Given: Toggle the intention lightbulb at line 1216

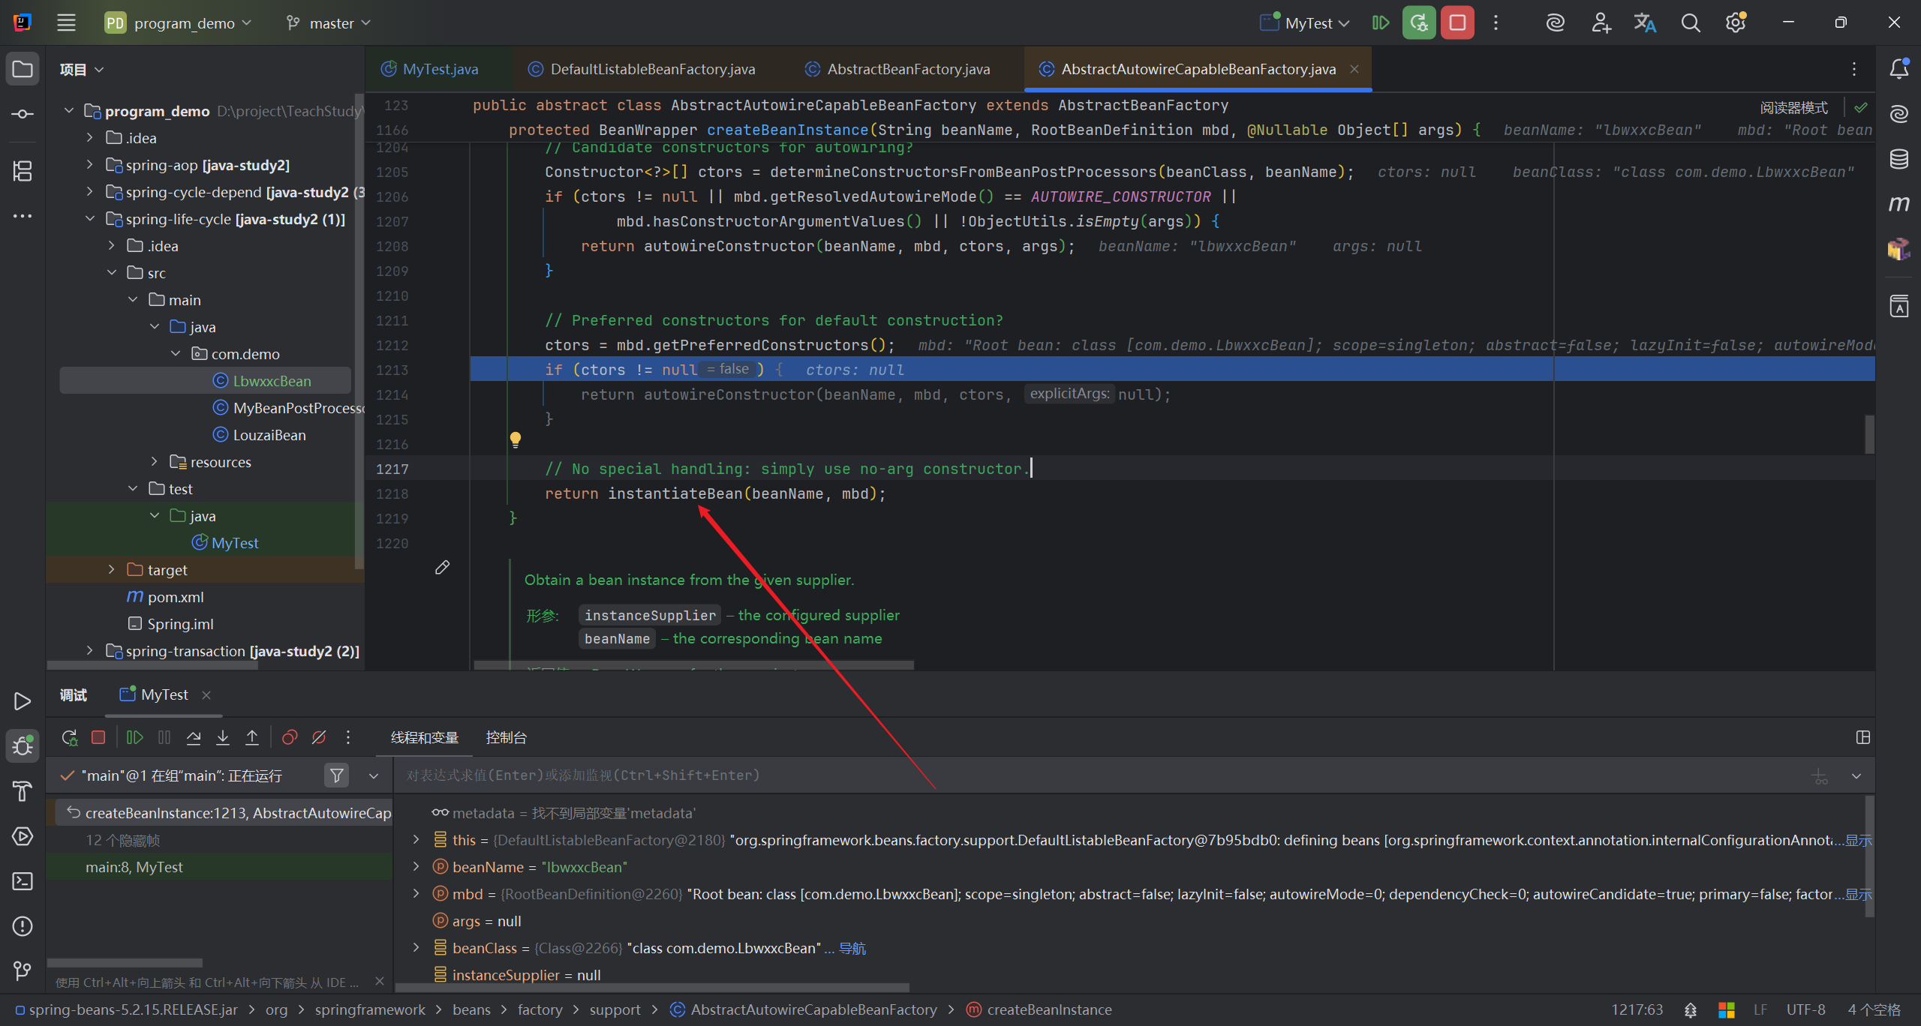Looking at the screenshot, I should [x=516, y=439].
